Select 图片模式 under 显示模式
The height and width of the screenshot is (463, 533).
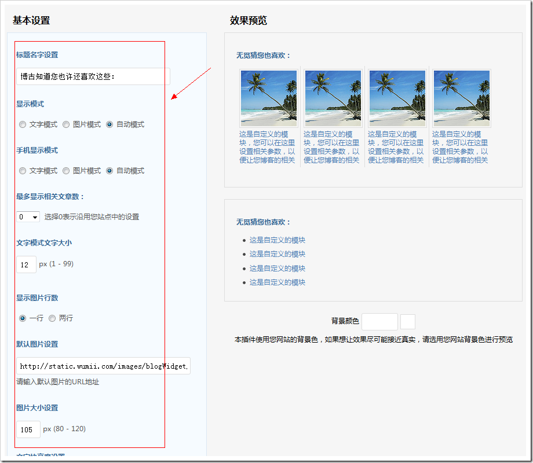[66, 124]
